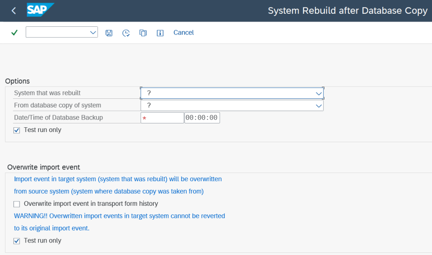
Task: Click the backup time field
Action: pos(202,118)
